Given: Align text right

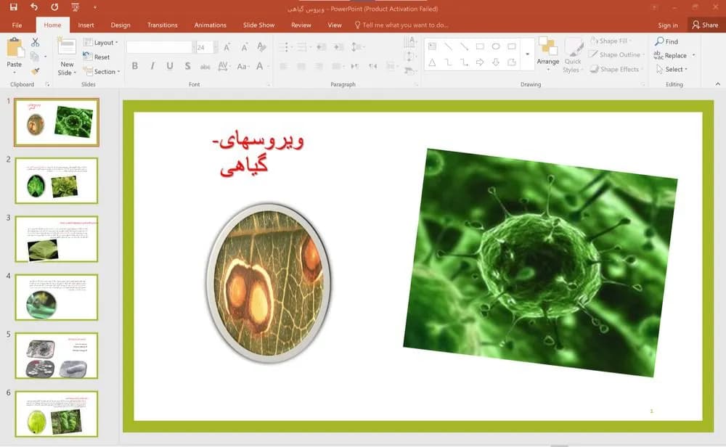Looking at the screenshot, I should click(319, 66).
